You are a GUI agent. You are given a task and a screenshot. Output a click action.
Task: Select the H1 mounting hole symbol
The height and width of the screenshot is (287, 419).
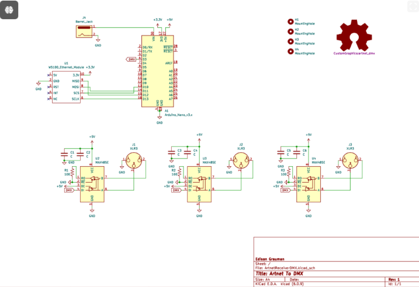coord(290,22)
